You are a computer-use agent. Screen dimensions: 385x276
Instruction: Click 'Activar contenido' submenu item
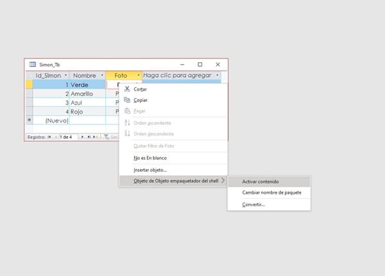coord(269,182)
